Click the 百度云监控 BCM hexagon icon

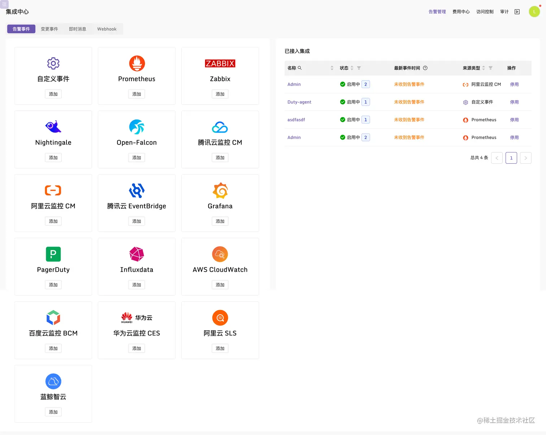(53, 318)
